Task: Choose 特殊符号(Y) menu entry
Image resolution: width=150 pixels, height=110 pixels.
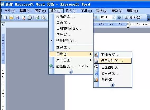Action: point(71,41)
